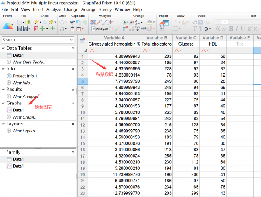261x197 pixels.
Task: Click New Graph link
Action: [x=25, y=117]
